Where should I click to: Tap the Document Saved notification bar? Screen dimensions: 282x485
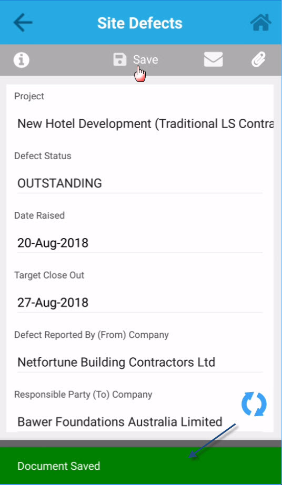tap(141, 466)
